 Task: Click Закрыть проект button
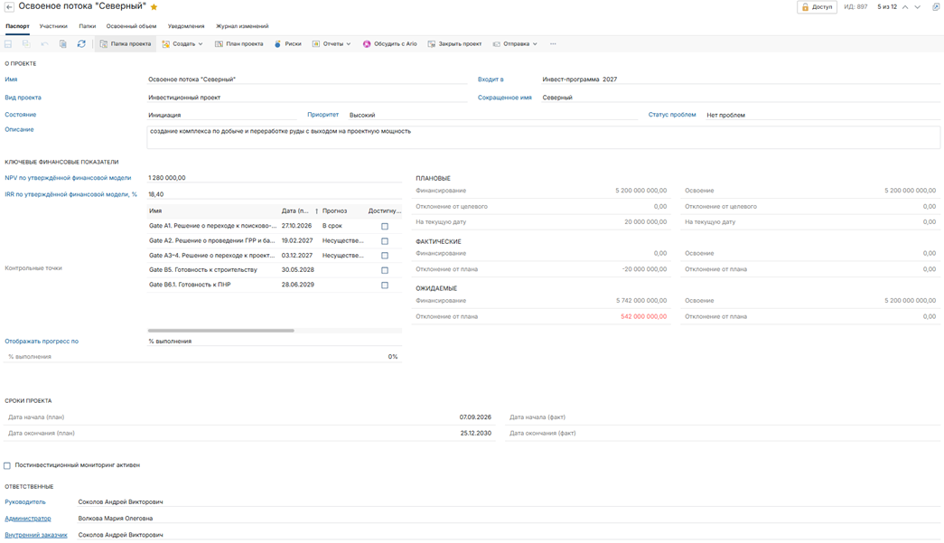coord(454,44)
